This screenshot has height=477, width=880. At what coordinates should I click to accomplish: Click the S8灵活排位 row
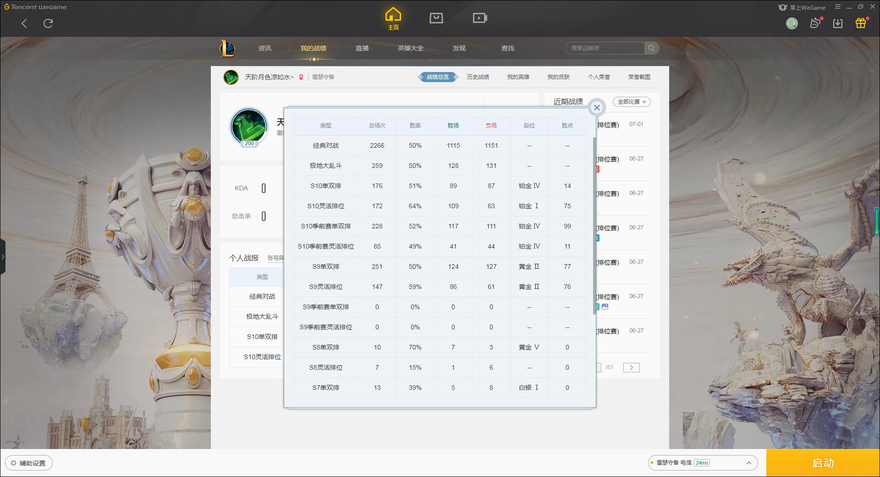(x=440, y=367)
